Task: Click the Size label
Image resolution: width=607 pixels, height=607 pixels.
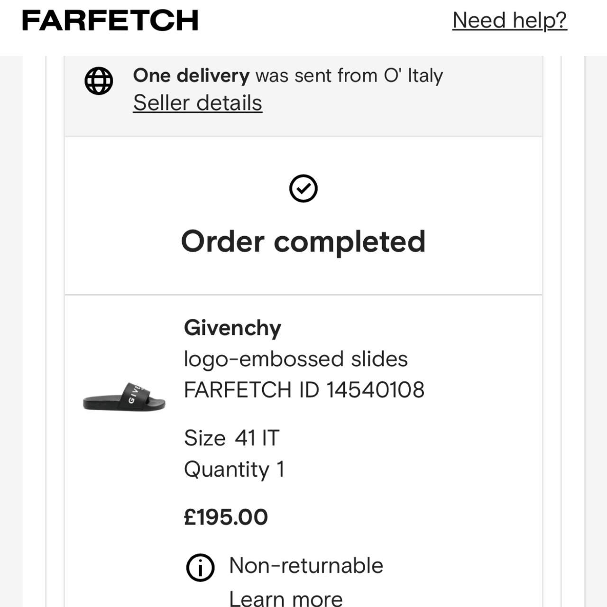Action: (205, 438)
